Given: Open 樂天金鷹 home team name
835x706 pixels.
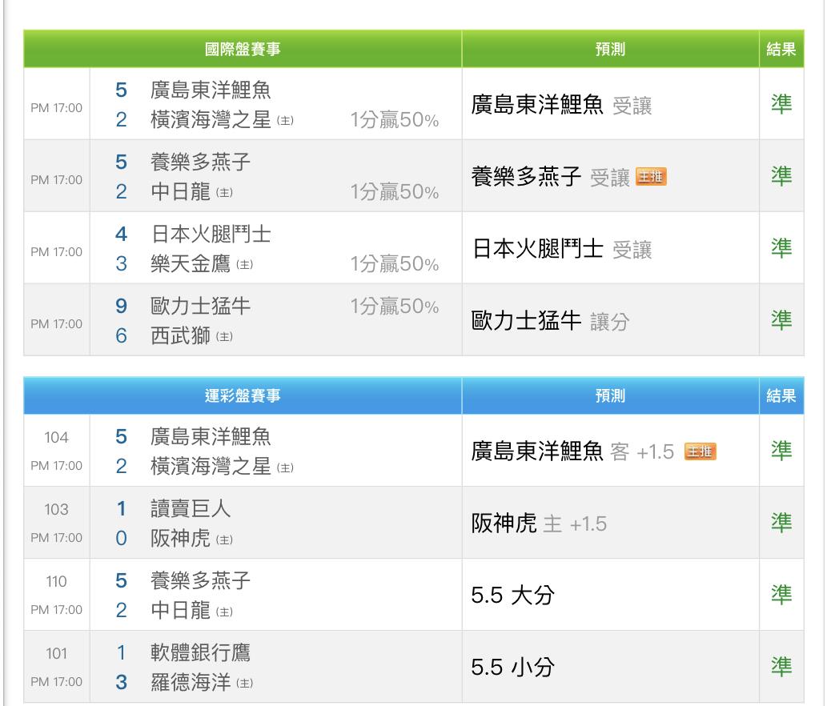Looking at the screenshot, I should pyautogui.click(x=191, y=263).
